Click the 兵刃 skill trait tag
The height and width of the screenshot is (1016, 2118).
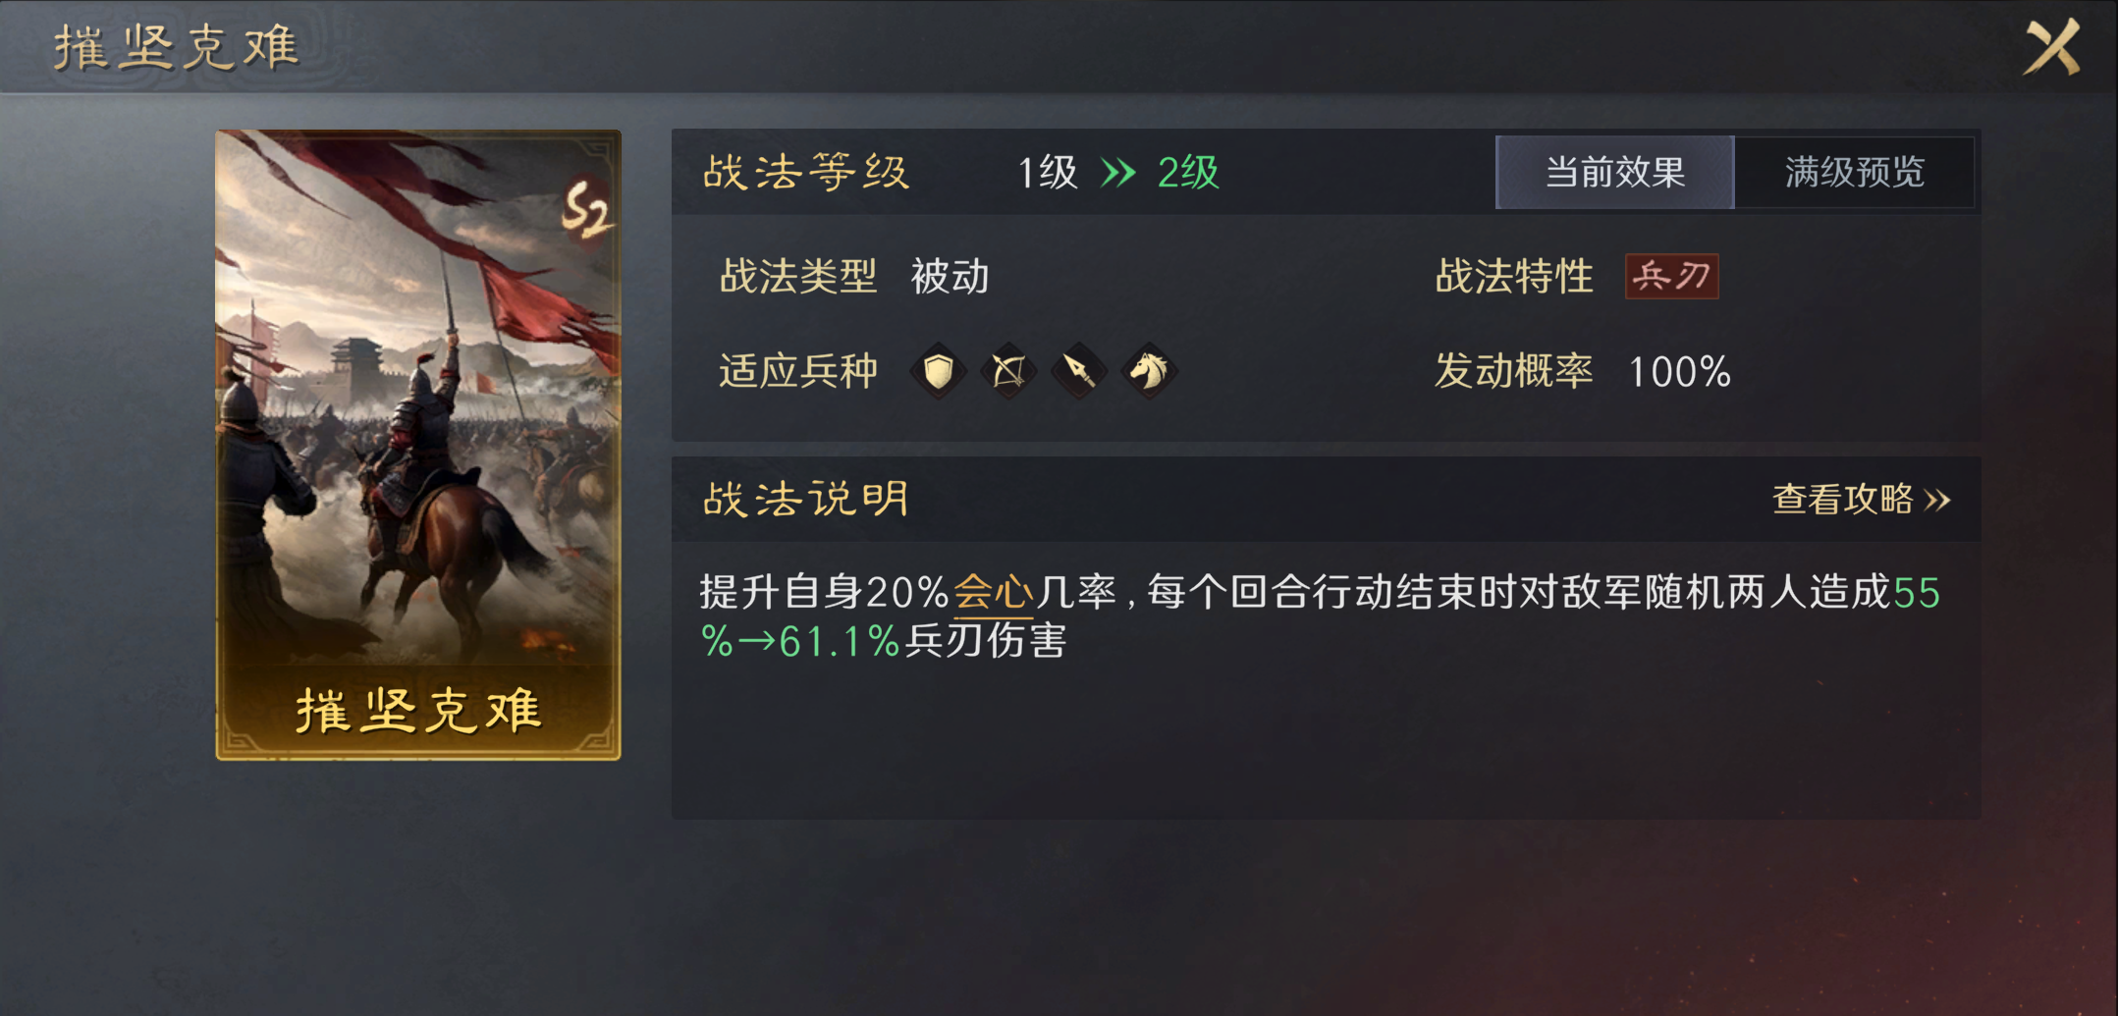coord(1671,276)
